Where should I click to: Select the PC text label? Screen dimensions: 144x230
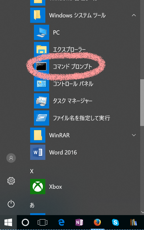(x=56, y=32)
